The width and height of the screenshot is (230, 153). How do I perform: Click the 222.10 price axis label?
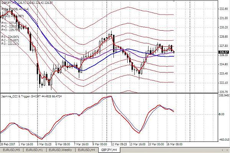tap(224, 83)
